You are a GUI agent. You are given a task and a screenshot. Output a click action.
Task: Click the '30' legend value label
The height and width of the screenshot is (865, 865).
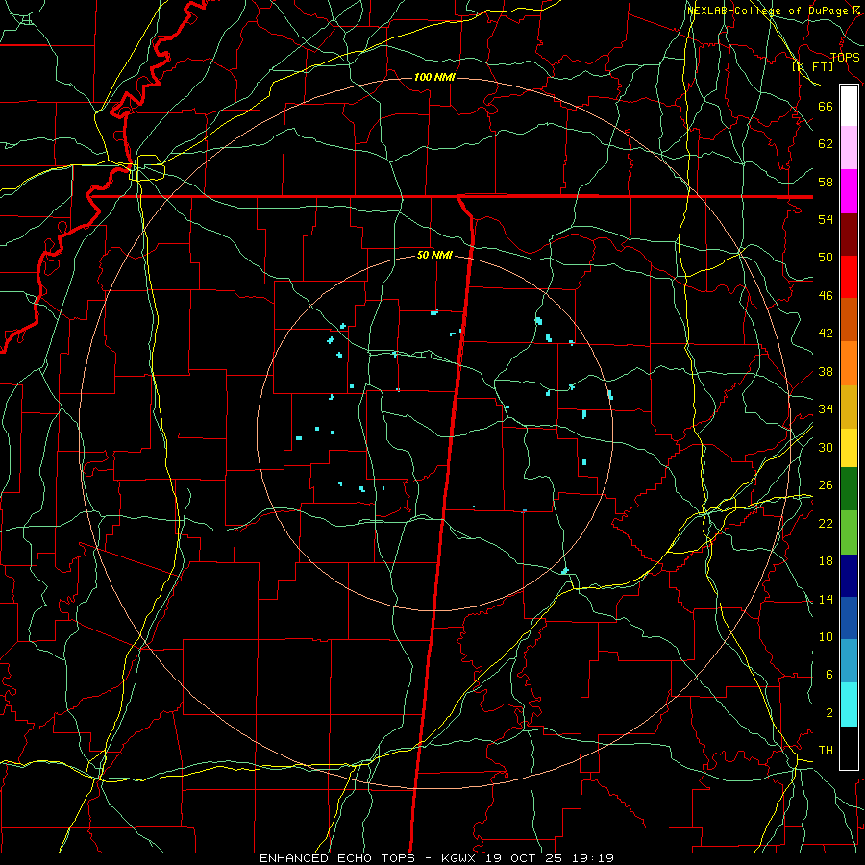pos(826,447)
